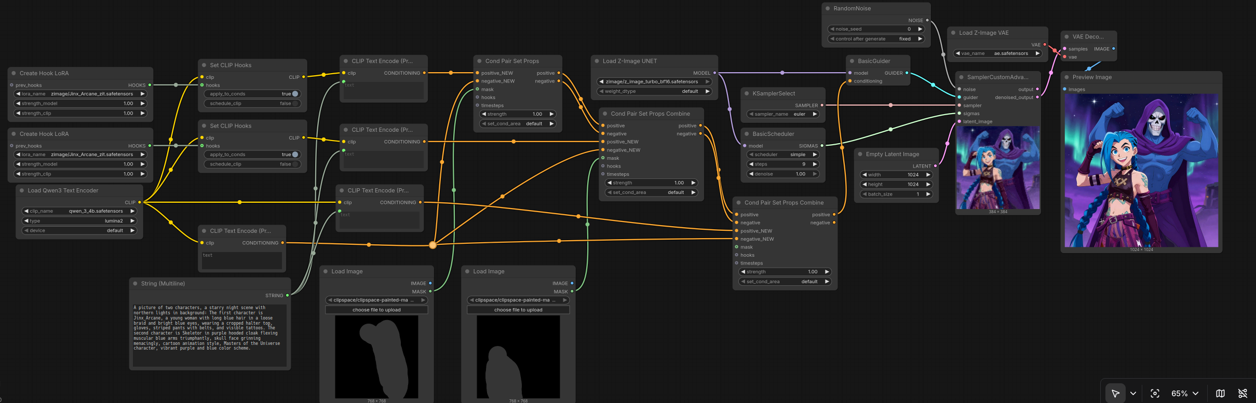
Task: Toggle the minimap map icon
Action: (1220, 393)
